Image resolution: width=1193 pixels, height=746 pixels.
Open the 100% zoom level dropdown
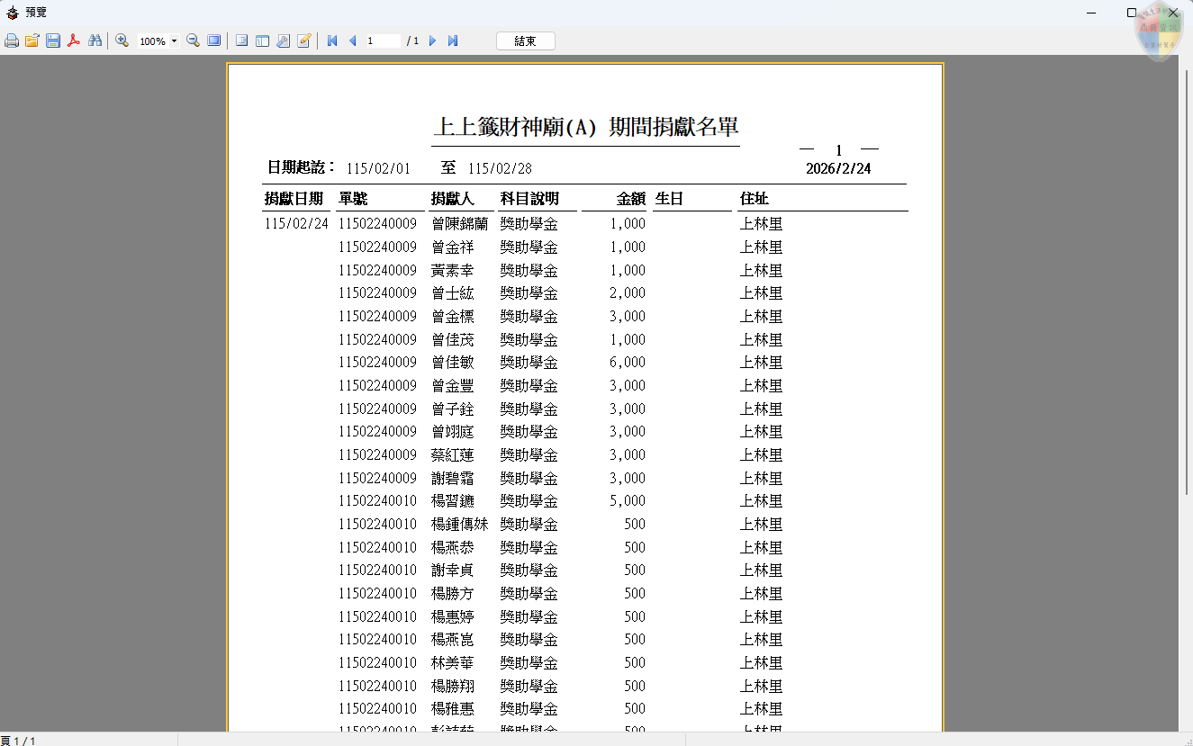(174, 41)
